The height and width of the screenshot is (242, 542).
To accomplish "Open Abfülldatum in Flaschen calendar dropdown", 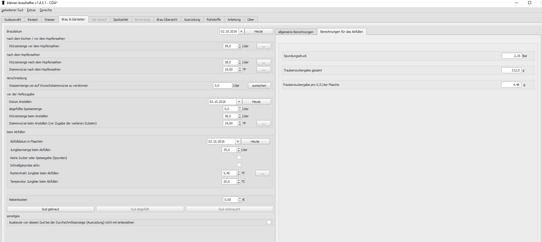I will pos(238,141).
